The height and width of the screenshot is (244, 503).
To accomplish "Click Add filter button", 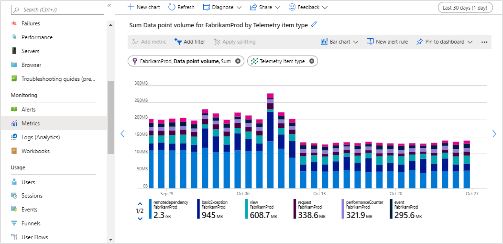I will (x=190, y=42).
